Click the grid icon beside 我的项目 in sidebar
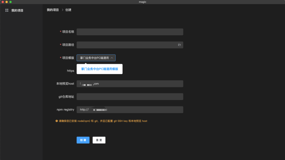 coord(7,10)
